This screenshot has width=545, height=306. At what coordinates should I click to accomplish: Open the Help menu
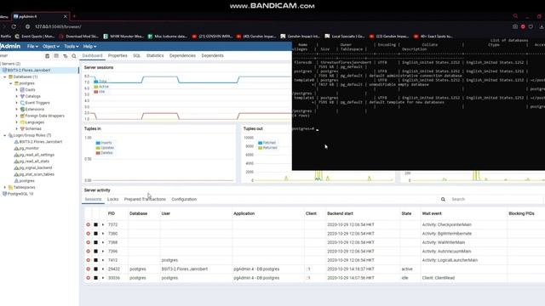coord(89,47)
